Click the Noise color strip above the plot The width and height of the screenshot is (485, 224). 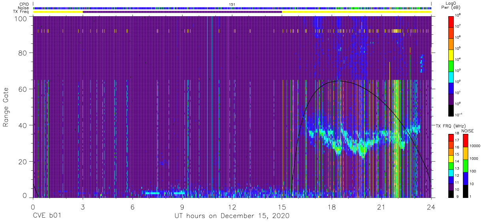click(x=232, y=8)
